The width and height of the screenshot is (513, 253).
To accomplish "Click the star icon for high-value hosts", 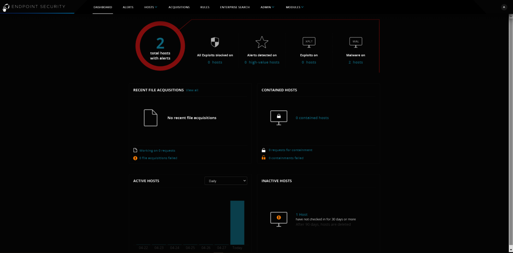I will point(262,42).
